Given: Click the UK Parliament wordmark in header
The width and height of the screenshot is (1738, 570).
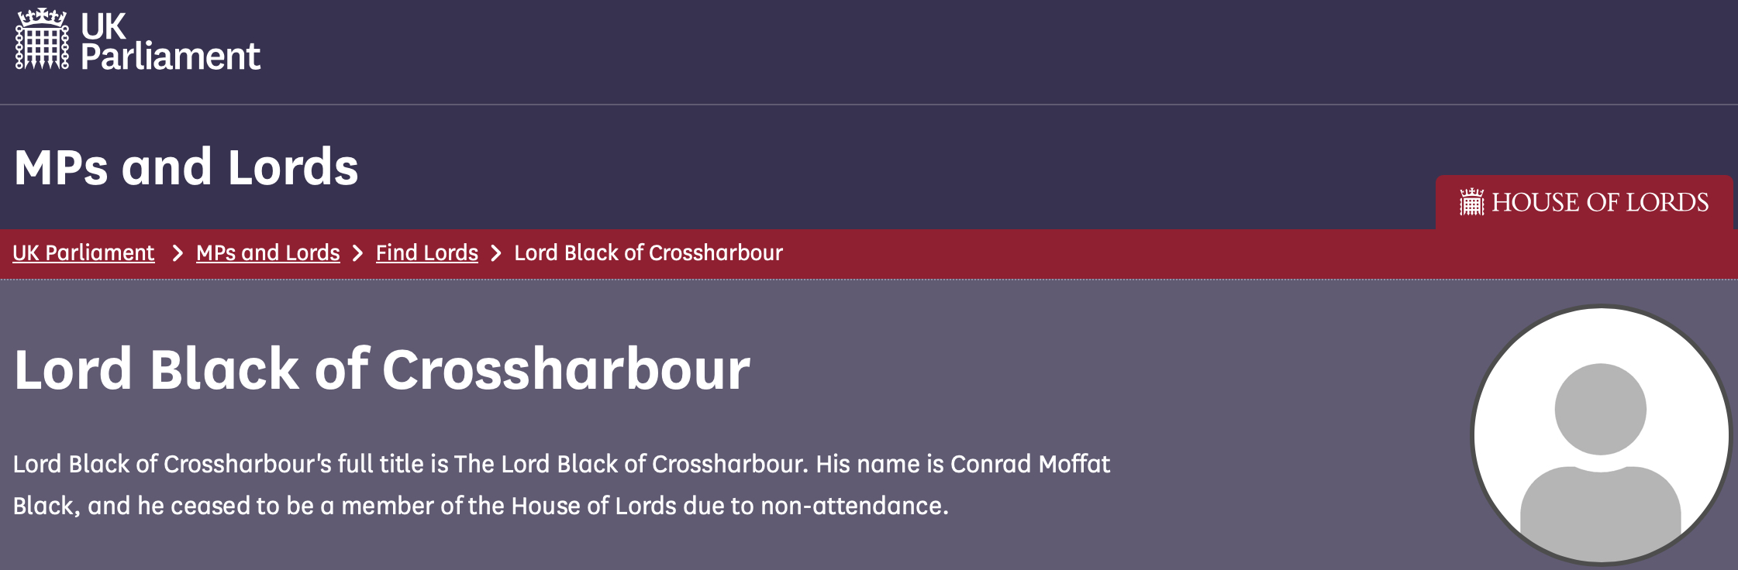Looking at the screenshot, I should 171,42.
